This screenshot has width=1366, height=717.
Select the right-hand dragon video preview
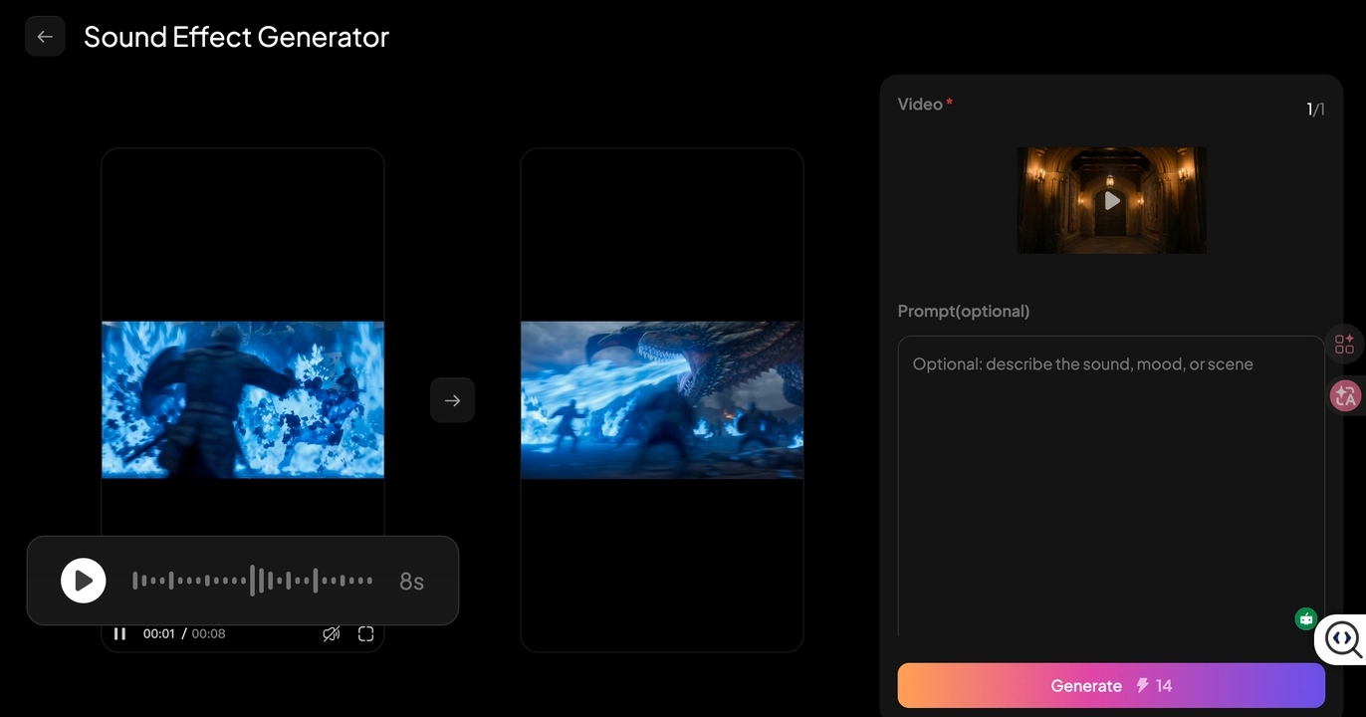click(x=661, y=399)
